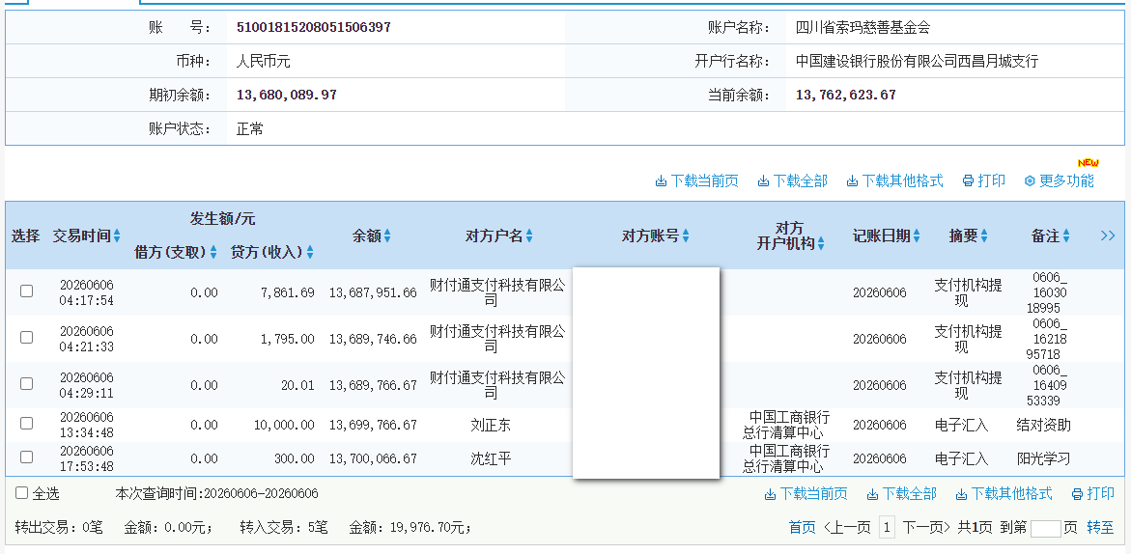
Task: Sort by 对方户名 column arrows
Action: click(528, 235)
